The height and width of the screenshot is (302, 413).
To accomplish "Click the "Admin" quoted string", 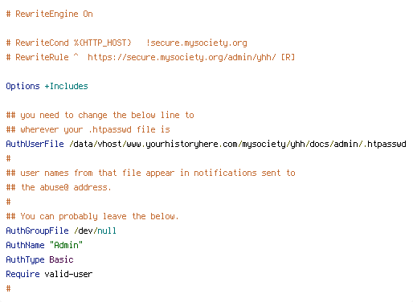I will pyautogui.click(x=66, y=245).
